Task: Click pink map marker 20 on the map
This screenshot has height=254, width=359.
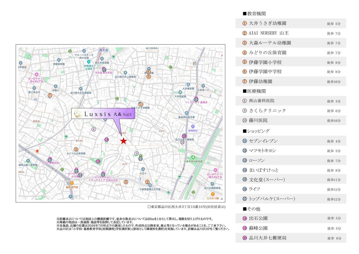Action: (x=184, y=137)
